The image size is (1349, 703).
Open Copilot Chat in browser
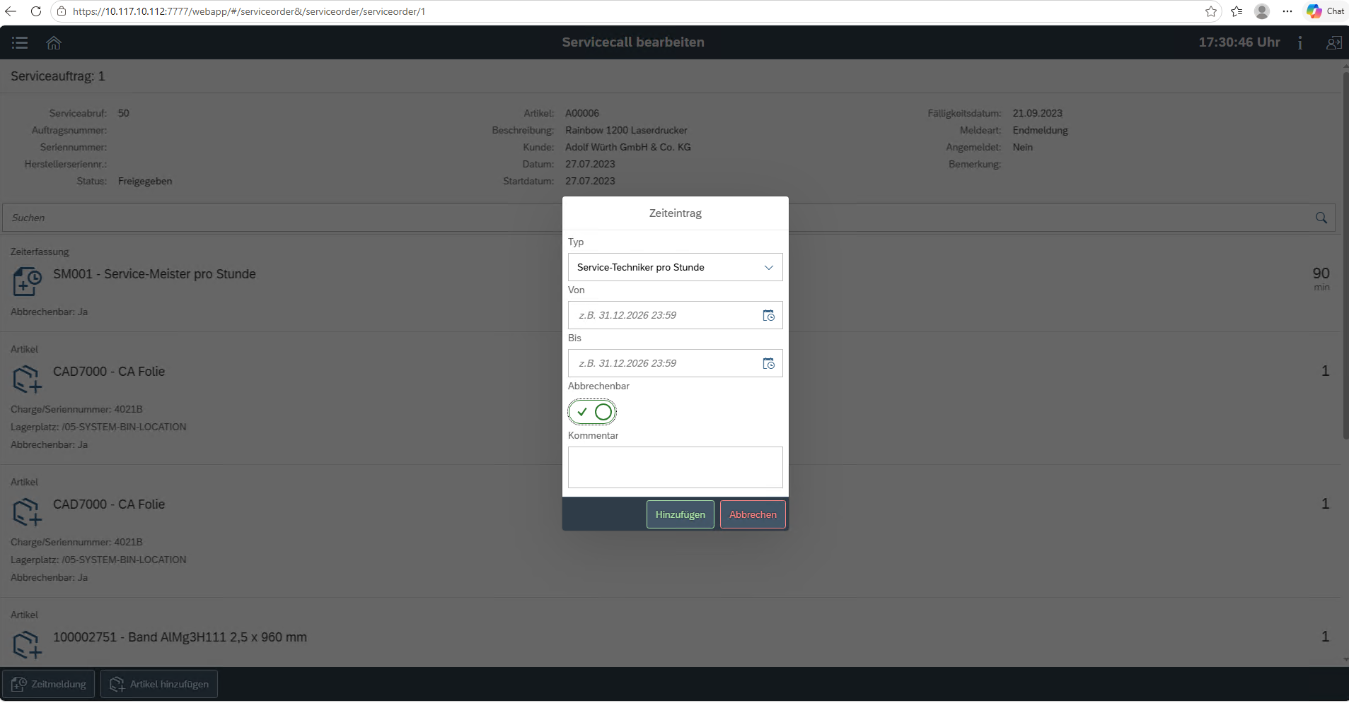point(1326,11)
